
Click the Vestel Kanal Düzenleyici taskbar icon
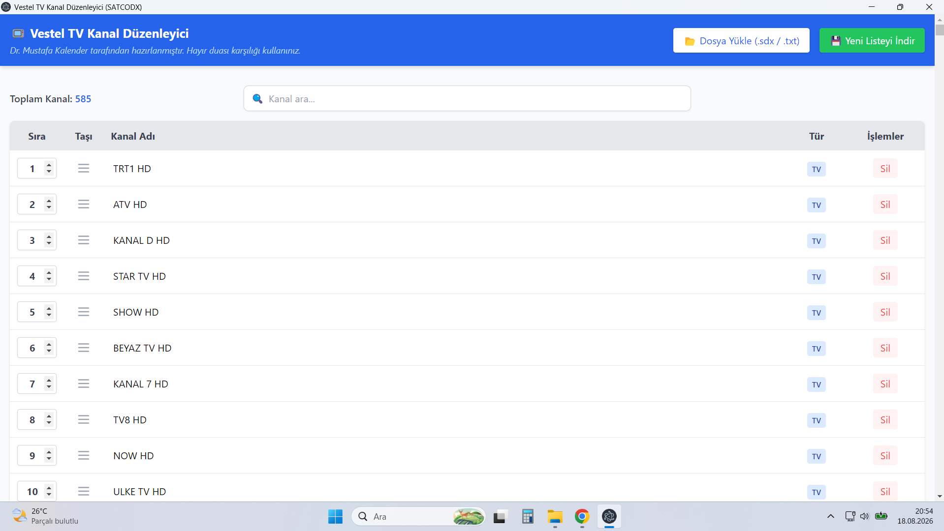tap(609, 516)
